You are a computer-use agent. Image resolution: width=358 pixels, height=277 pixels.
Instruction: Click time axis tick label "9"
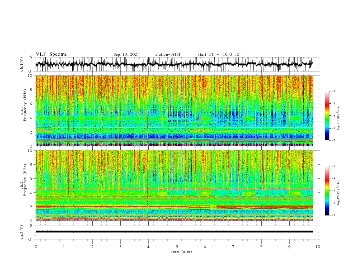(289, 247)
